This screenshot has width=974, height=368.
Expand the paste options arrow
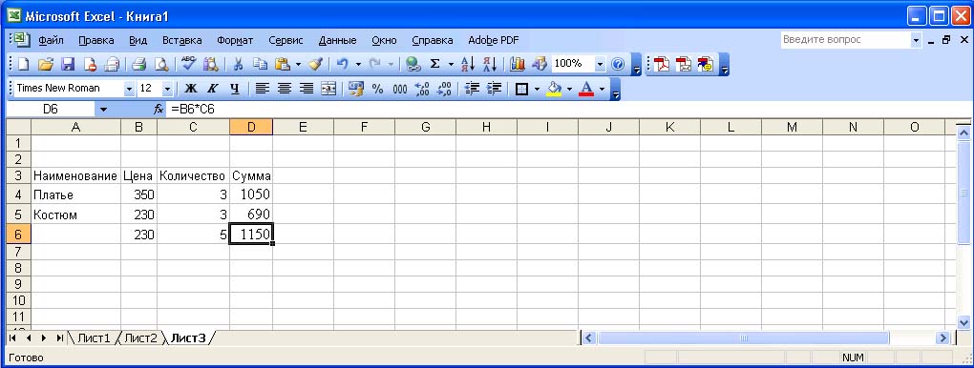[298, 64]
